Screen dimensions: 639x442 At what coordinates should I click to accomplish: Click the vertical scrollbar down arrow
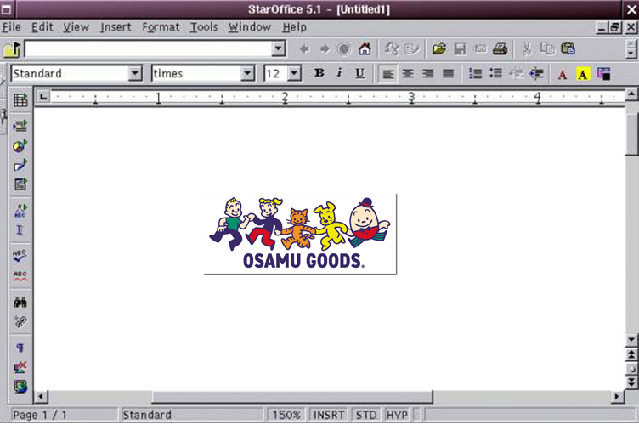tap(631, 340)
